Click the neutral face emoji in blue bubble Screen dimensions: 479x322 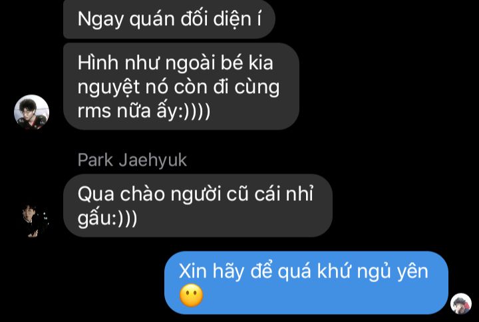[x=191, y=295]
